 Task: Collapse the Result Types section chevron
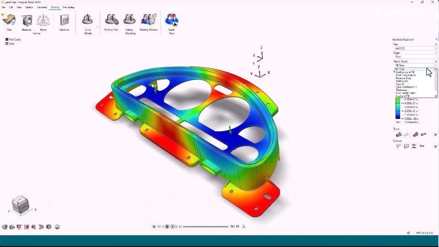point(436,61)
